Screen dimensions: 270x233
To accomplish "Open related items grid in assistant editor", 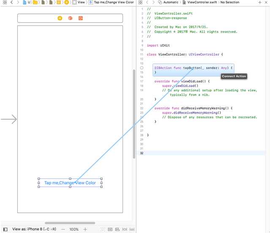I will coord(141,3).
